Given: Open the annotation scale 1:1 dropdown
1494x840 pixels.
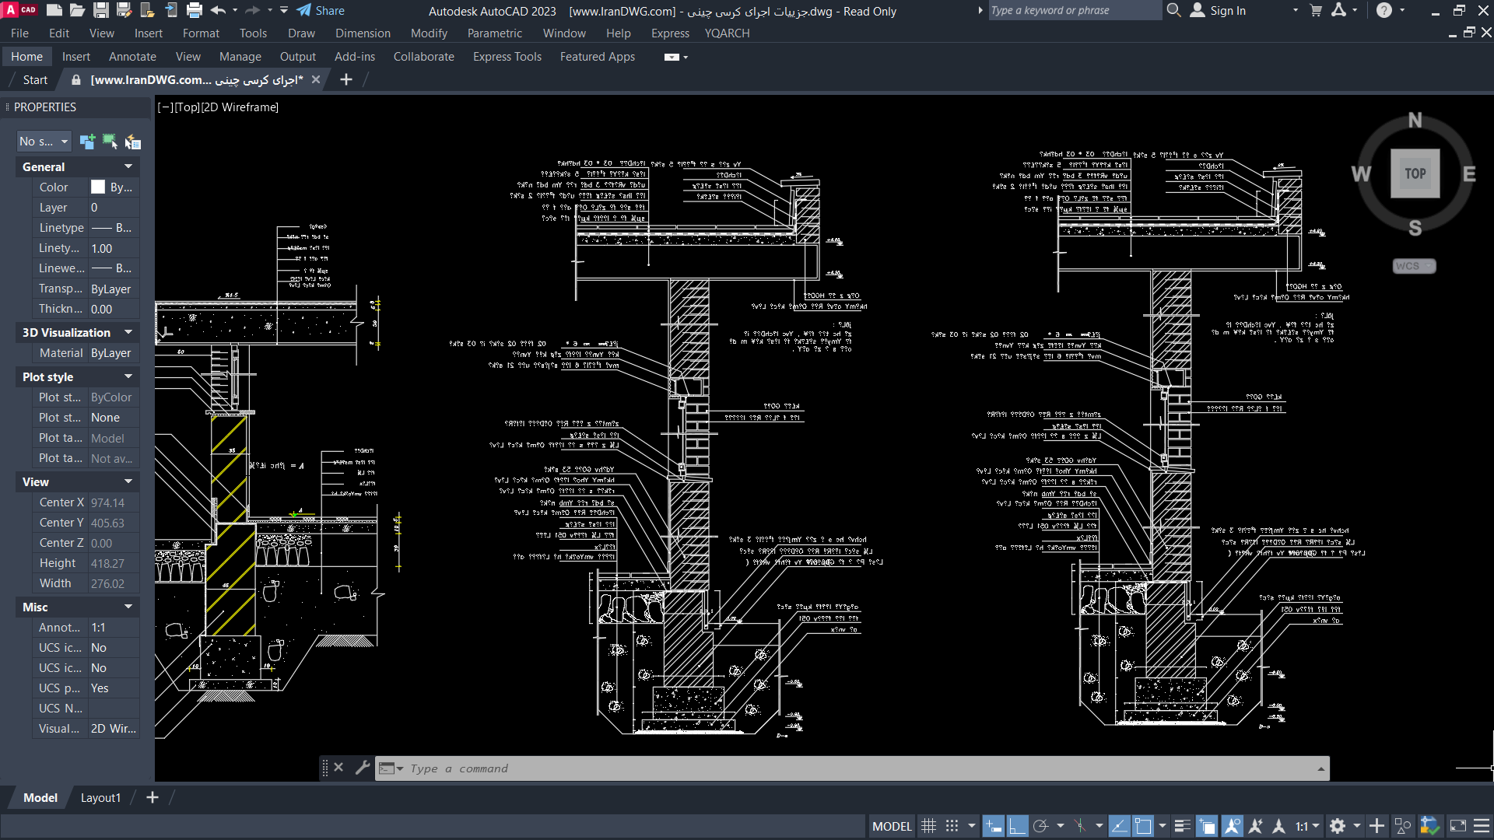Looking at the screenshot, I should 1307,826.
